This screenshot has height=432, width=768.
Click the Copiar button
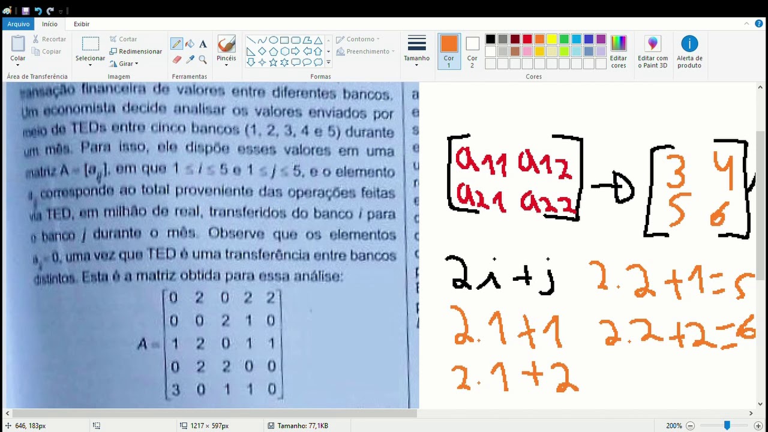coord(46,52)
